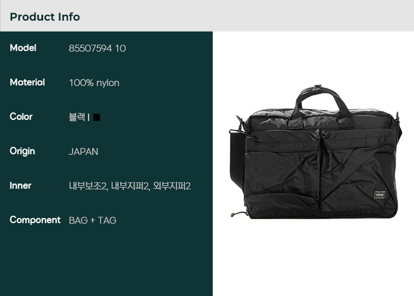Click the Material label
The image size is (414, 296).
pos(27,83)
